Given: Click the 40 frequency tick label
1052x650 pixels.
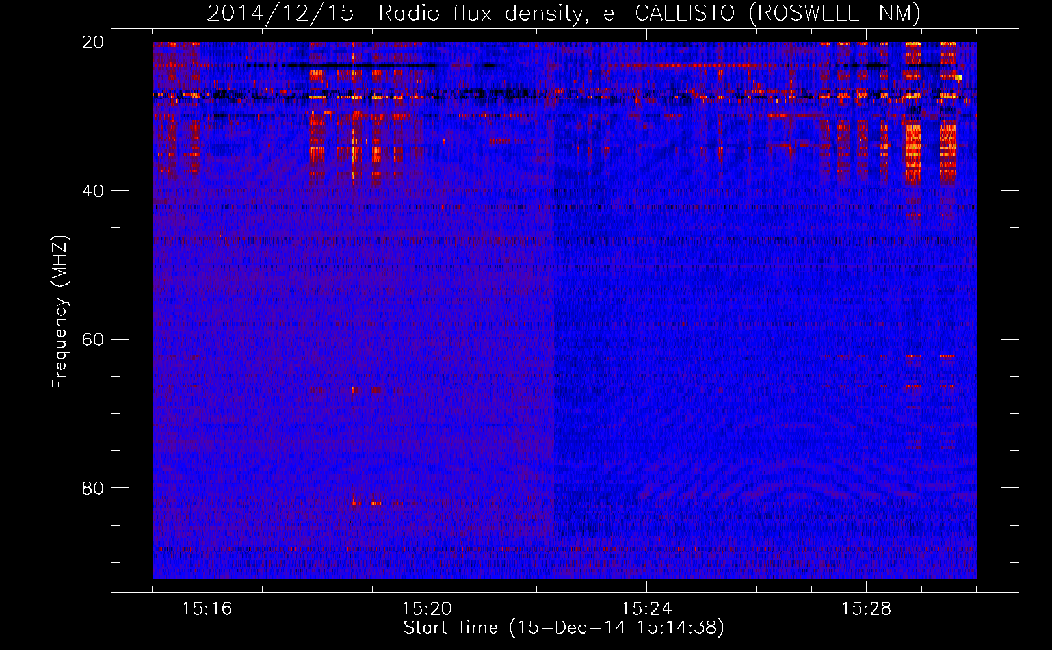Looking at the screenshot, I should coord(93,191).
